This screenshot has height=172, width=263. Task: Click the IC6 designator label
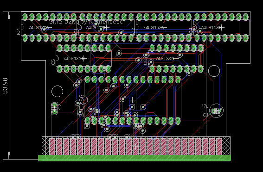pos(146,62)
